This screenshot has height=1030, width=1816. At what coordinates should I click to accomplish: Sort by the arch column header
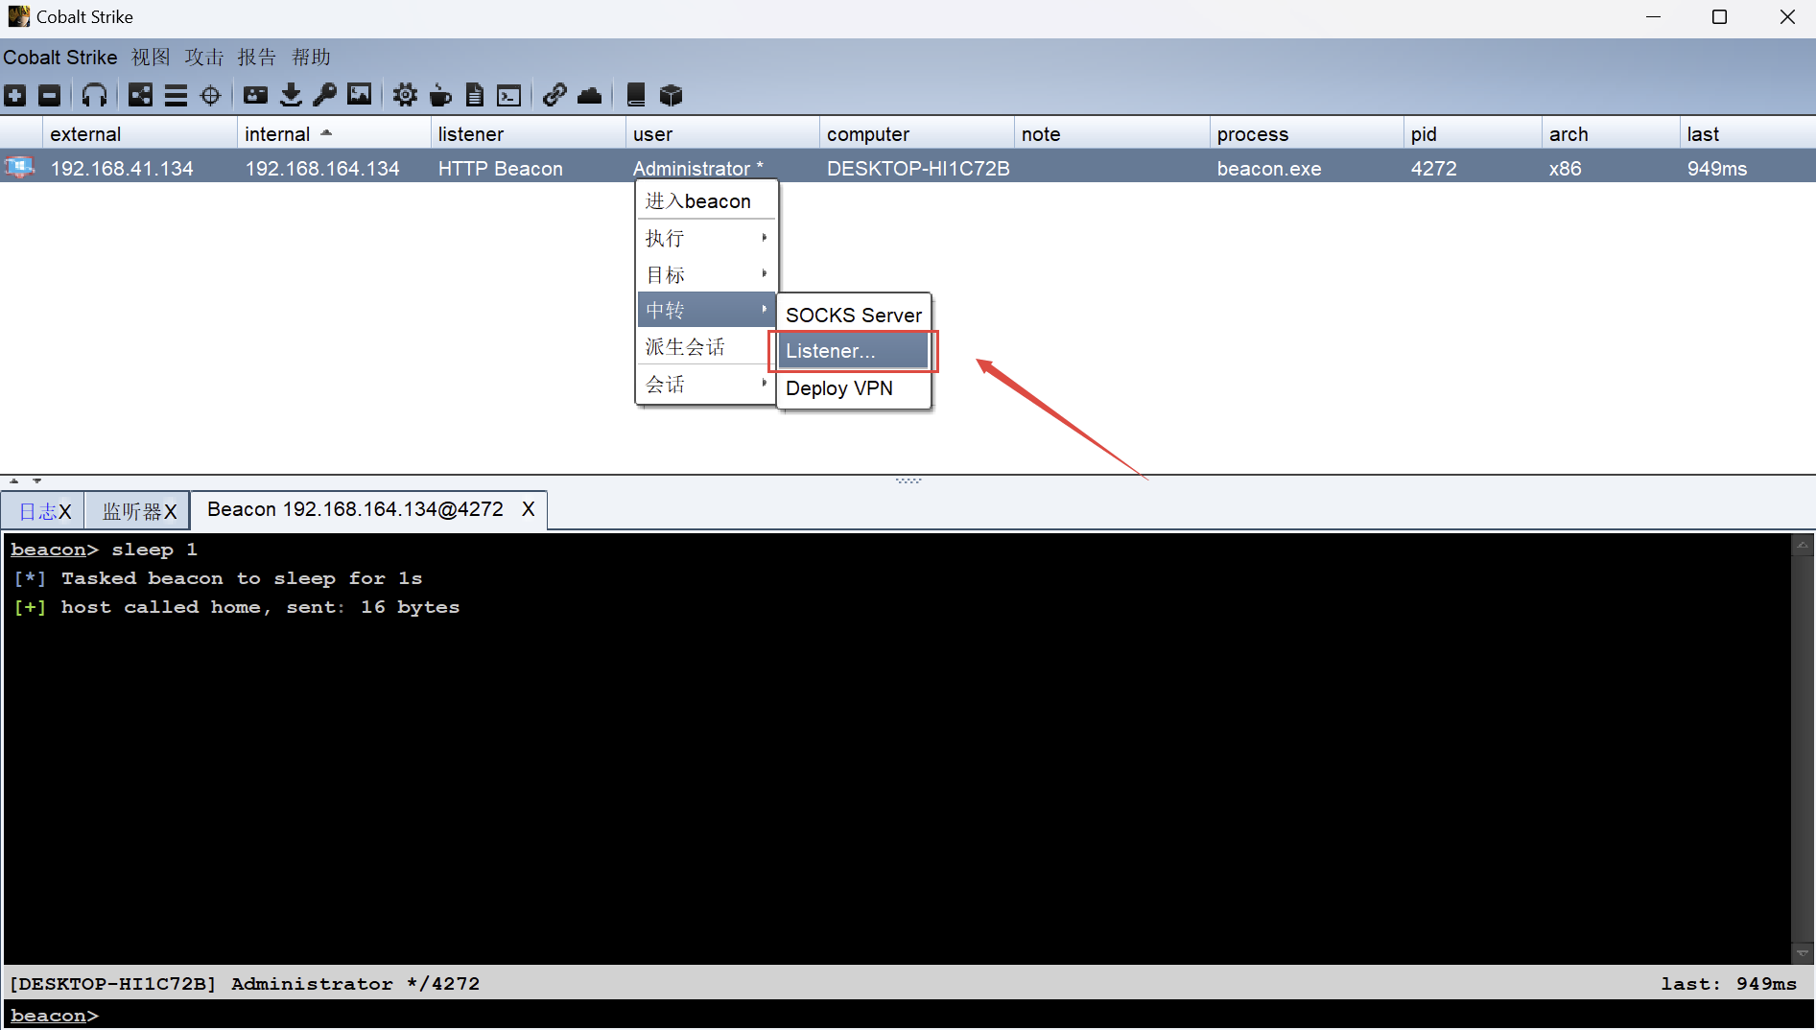tap(1611, 134)
